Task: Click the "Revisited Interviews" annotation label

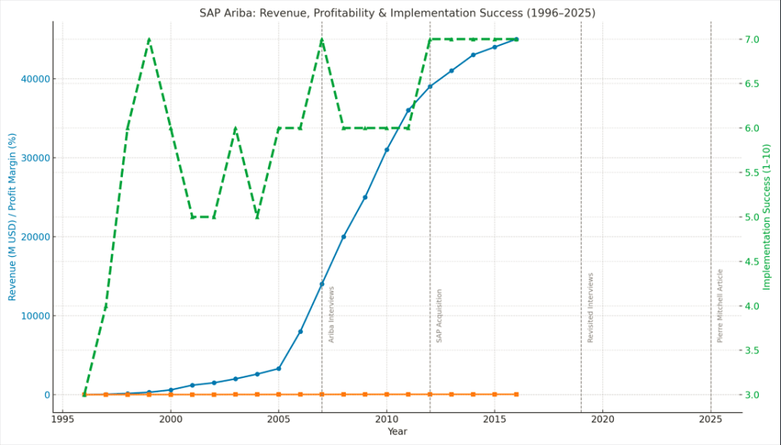Action: (590, 307)
